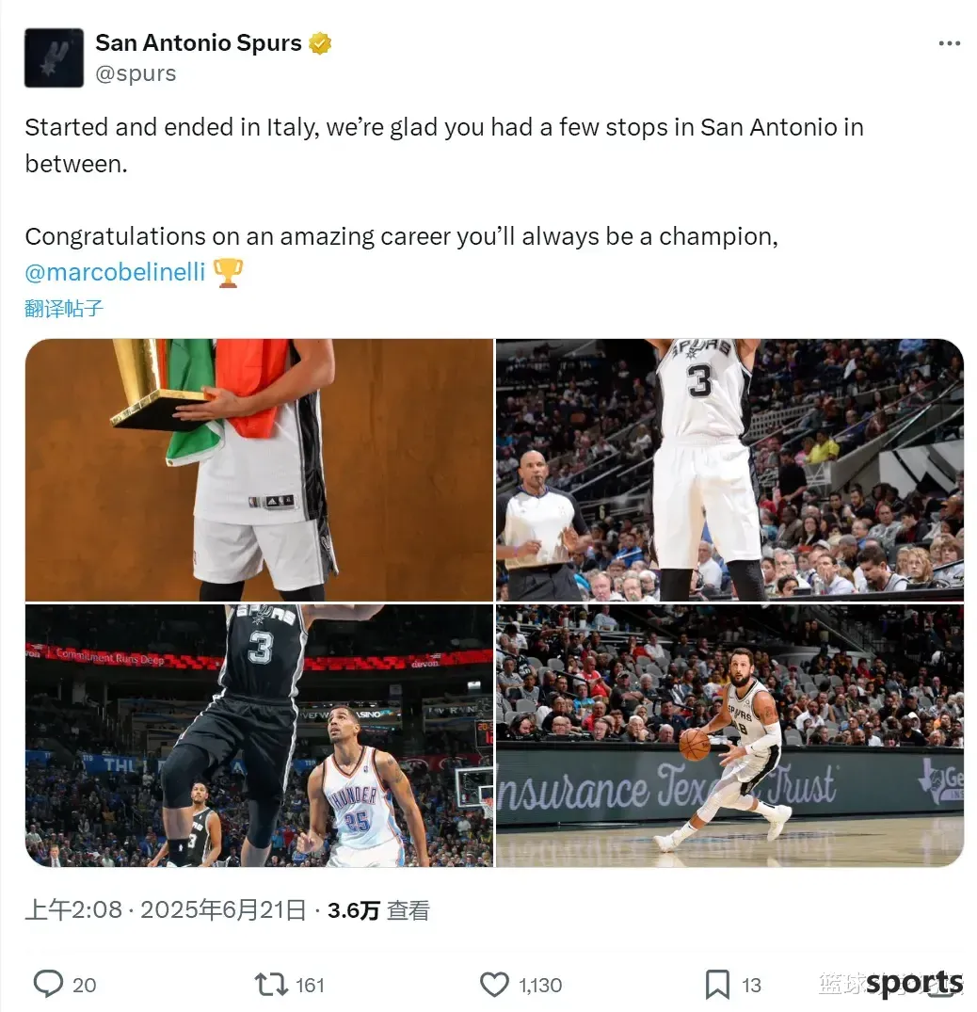Click the reply speech bubble icon
This screenshot has height=1012, width=977.
(x=48, y=985)
